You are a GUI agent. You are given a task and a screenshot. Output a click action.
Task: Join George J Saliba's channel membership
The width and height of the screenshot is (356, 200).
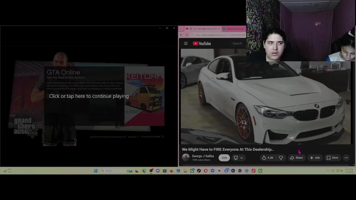(224, 158)
